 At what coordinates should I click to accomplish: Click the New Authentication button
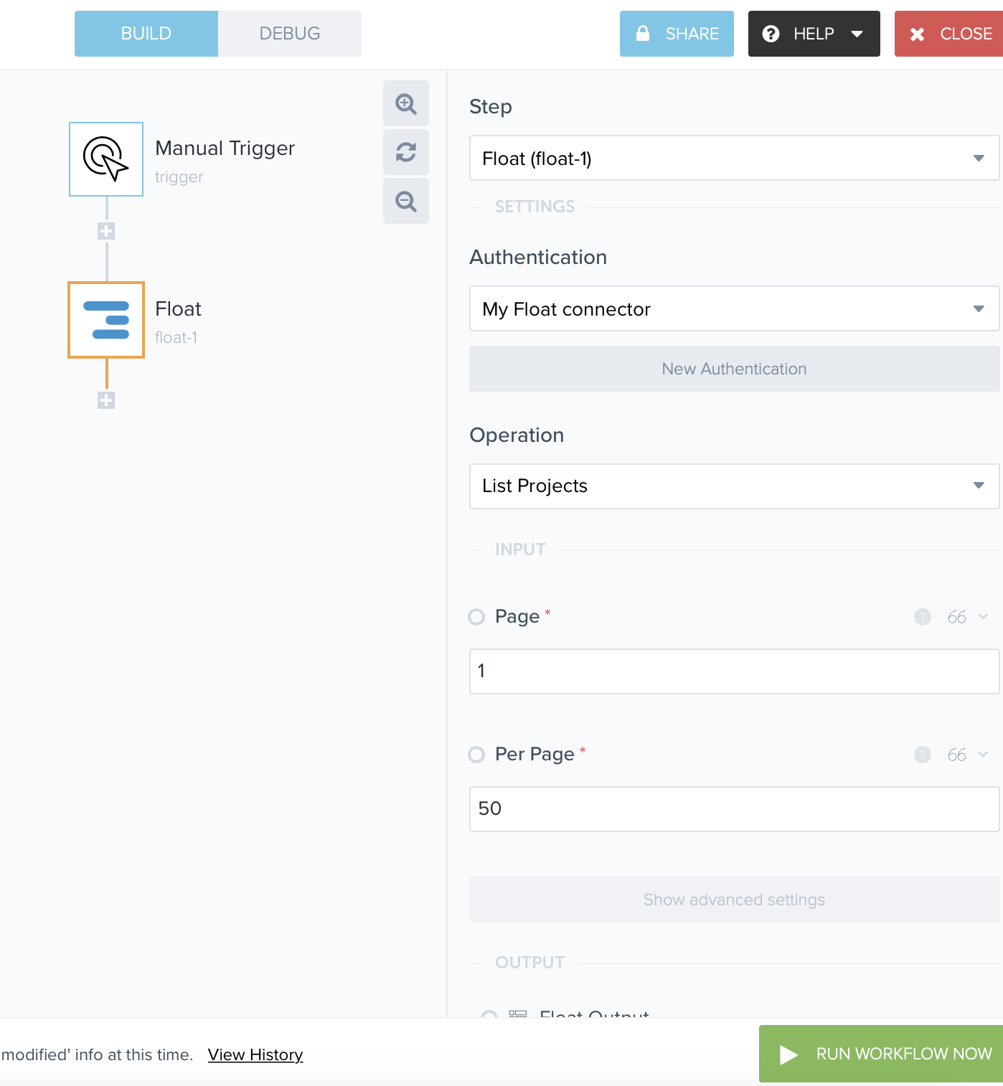(733, 369)
